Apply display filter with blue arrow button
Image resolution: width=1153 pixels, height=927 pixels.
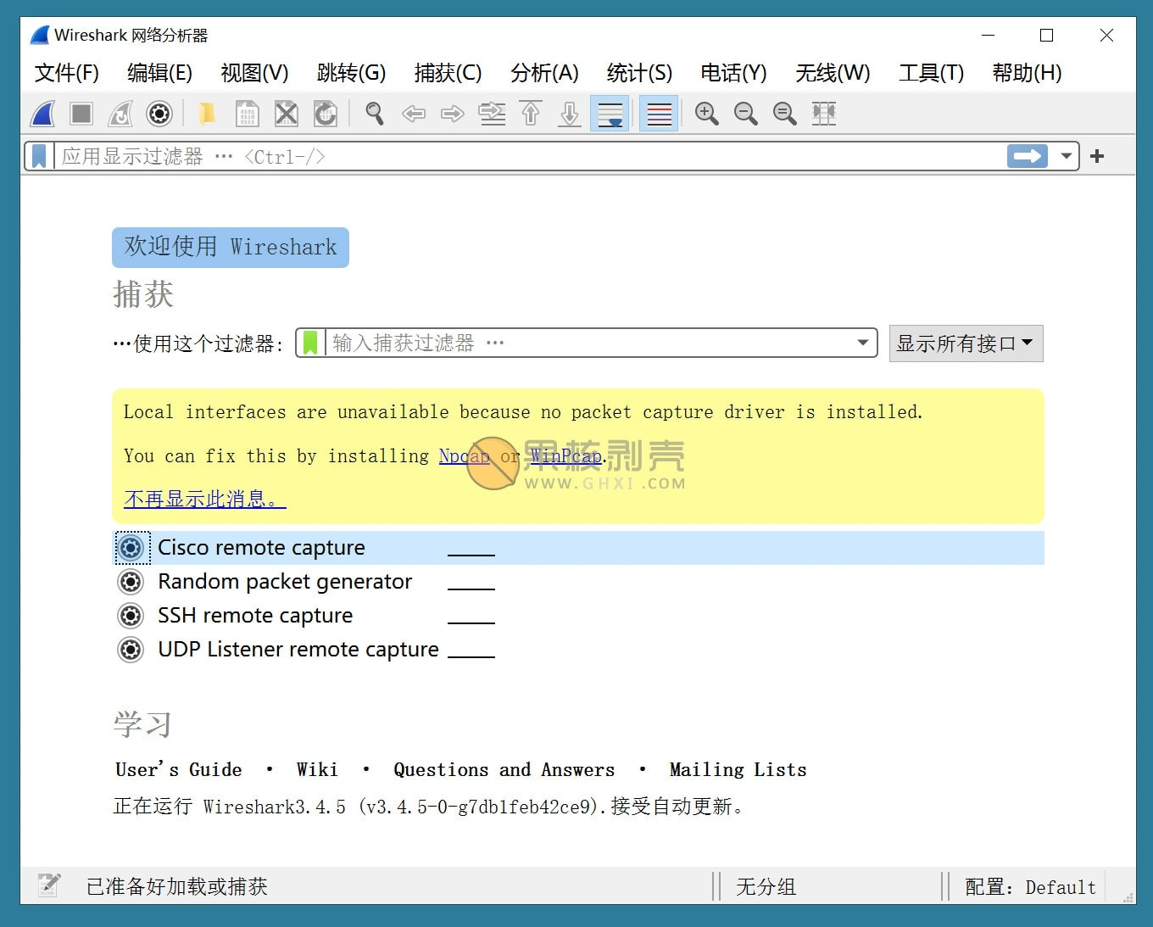click(x=1028, y=156)
